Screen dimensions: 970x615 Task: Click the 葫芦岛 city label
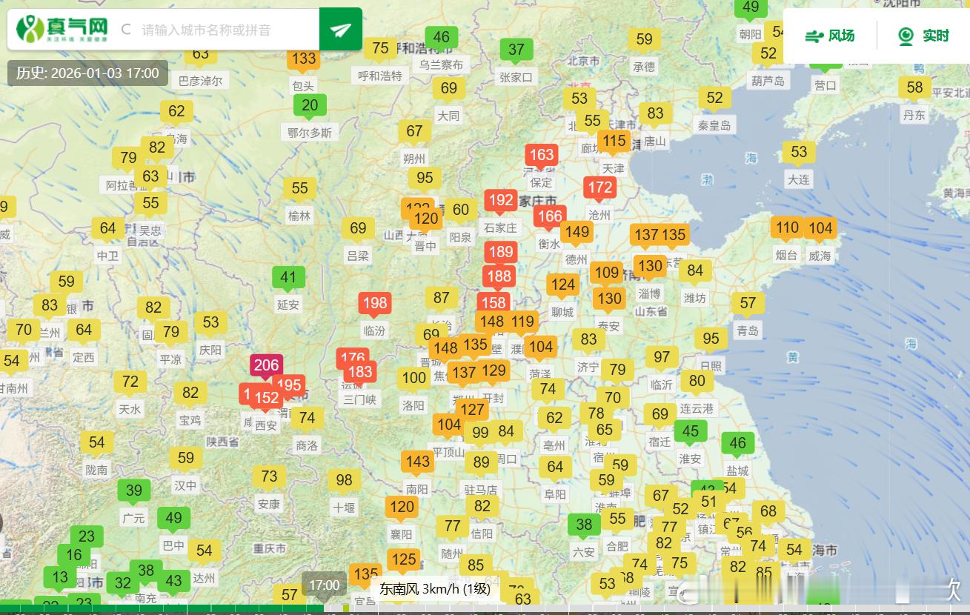pos(768,81)
